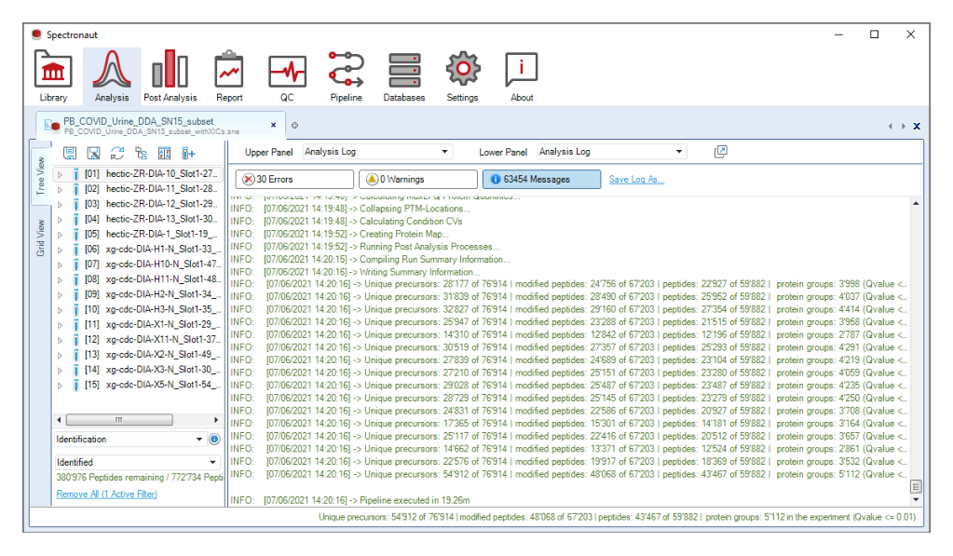This screenshot has height=556, width=953.
Task: Switch to the Grid View tab
Action: [41, 237]
